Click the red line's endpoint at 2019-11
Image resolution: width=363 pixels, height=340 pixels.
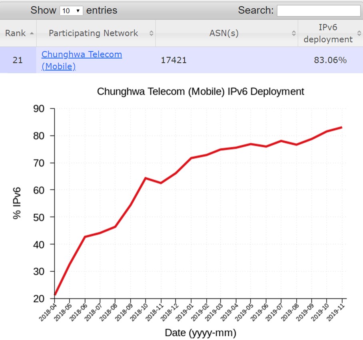tap(342, 127)
